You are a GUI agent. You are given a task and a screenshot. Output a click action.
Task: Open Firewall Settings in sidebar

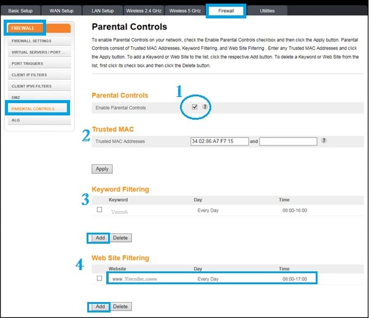[35, 41]
